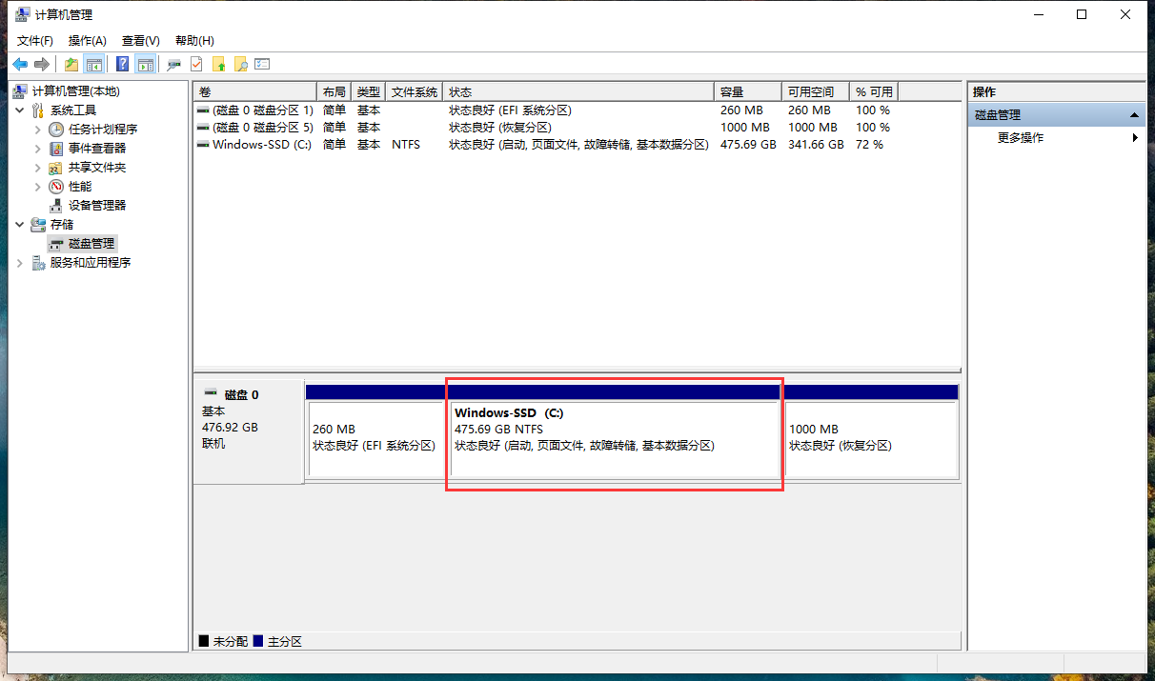Click the red checkmark document toolbar icon
This screenshot has width=1155, height=681.
[x=196, y=64]
